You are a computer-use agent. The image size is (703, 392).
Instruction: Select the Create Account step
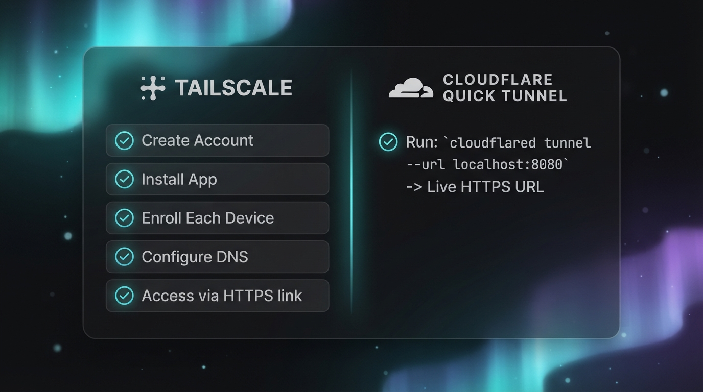click(218, 140)
